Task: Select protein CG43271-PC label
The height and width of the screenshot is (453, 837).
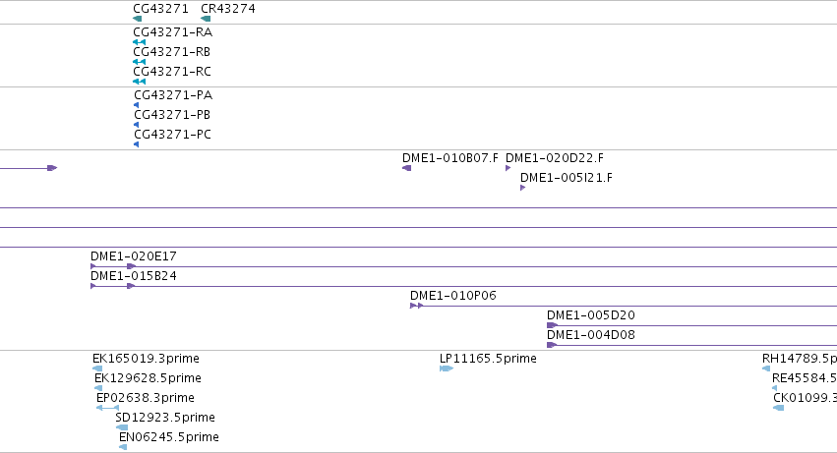Action: coord(173,135)
